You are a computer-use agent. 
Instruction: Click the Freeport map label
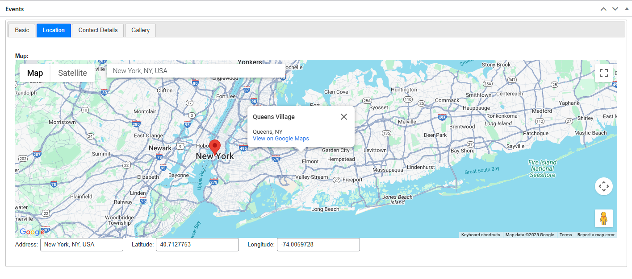(352, 180)
